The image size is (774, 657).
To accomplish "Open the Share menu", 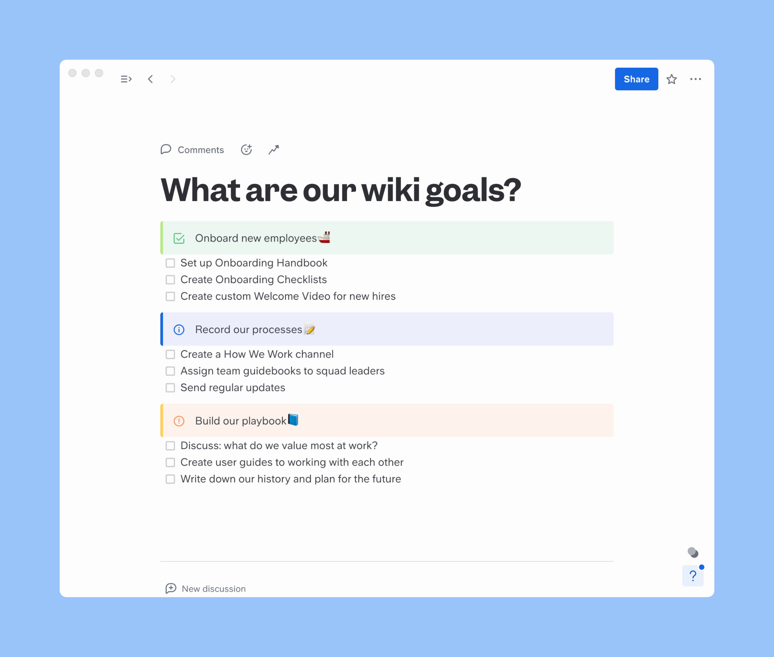I will pyautogui.click(x=636, y=79).
